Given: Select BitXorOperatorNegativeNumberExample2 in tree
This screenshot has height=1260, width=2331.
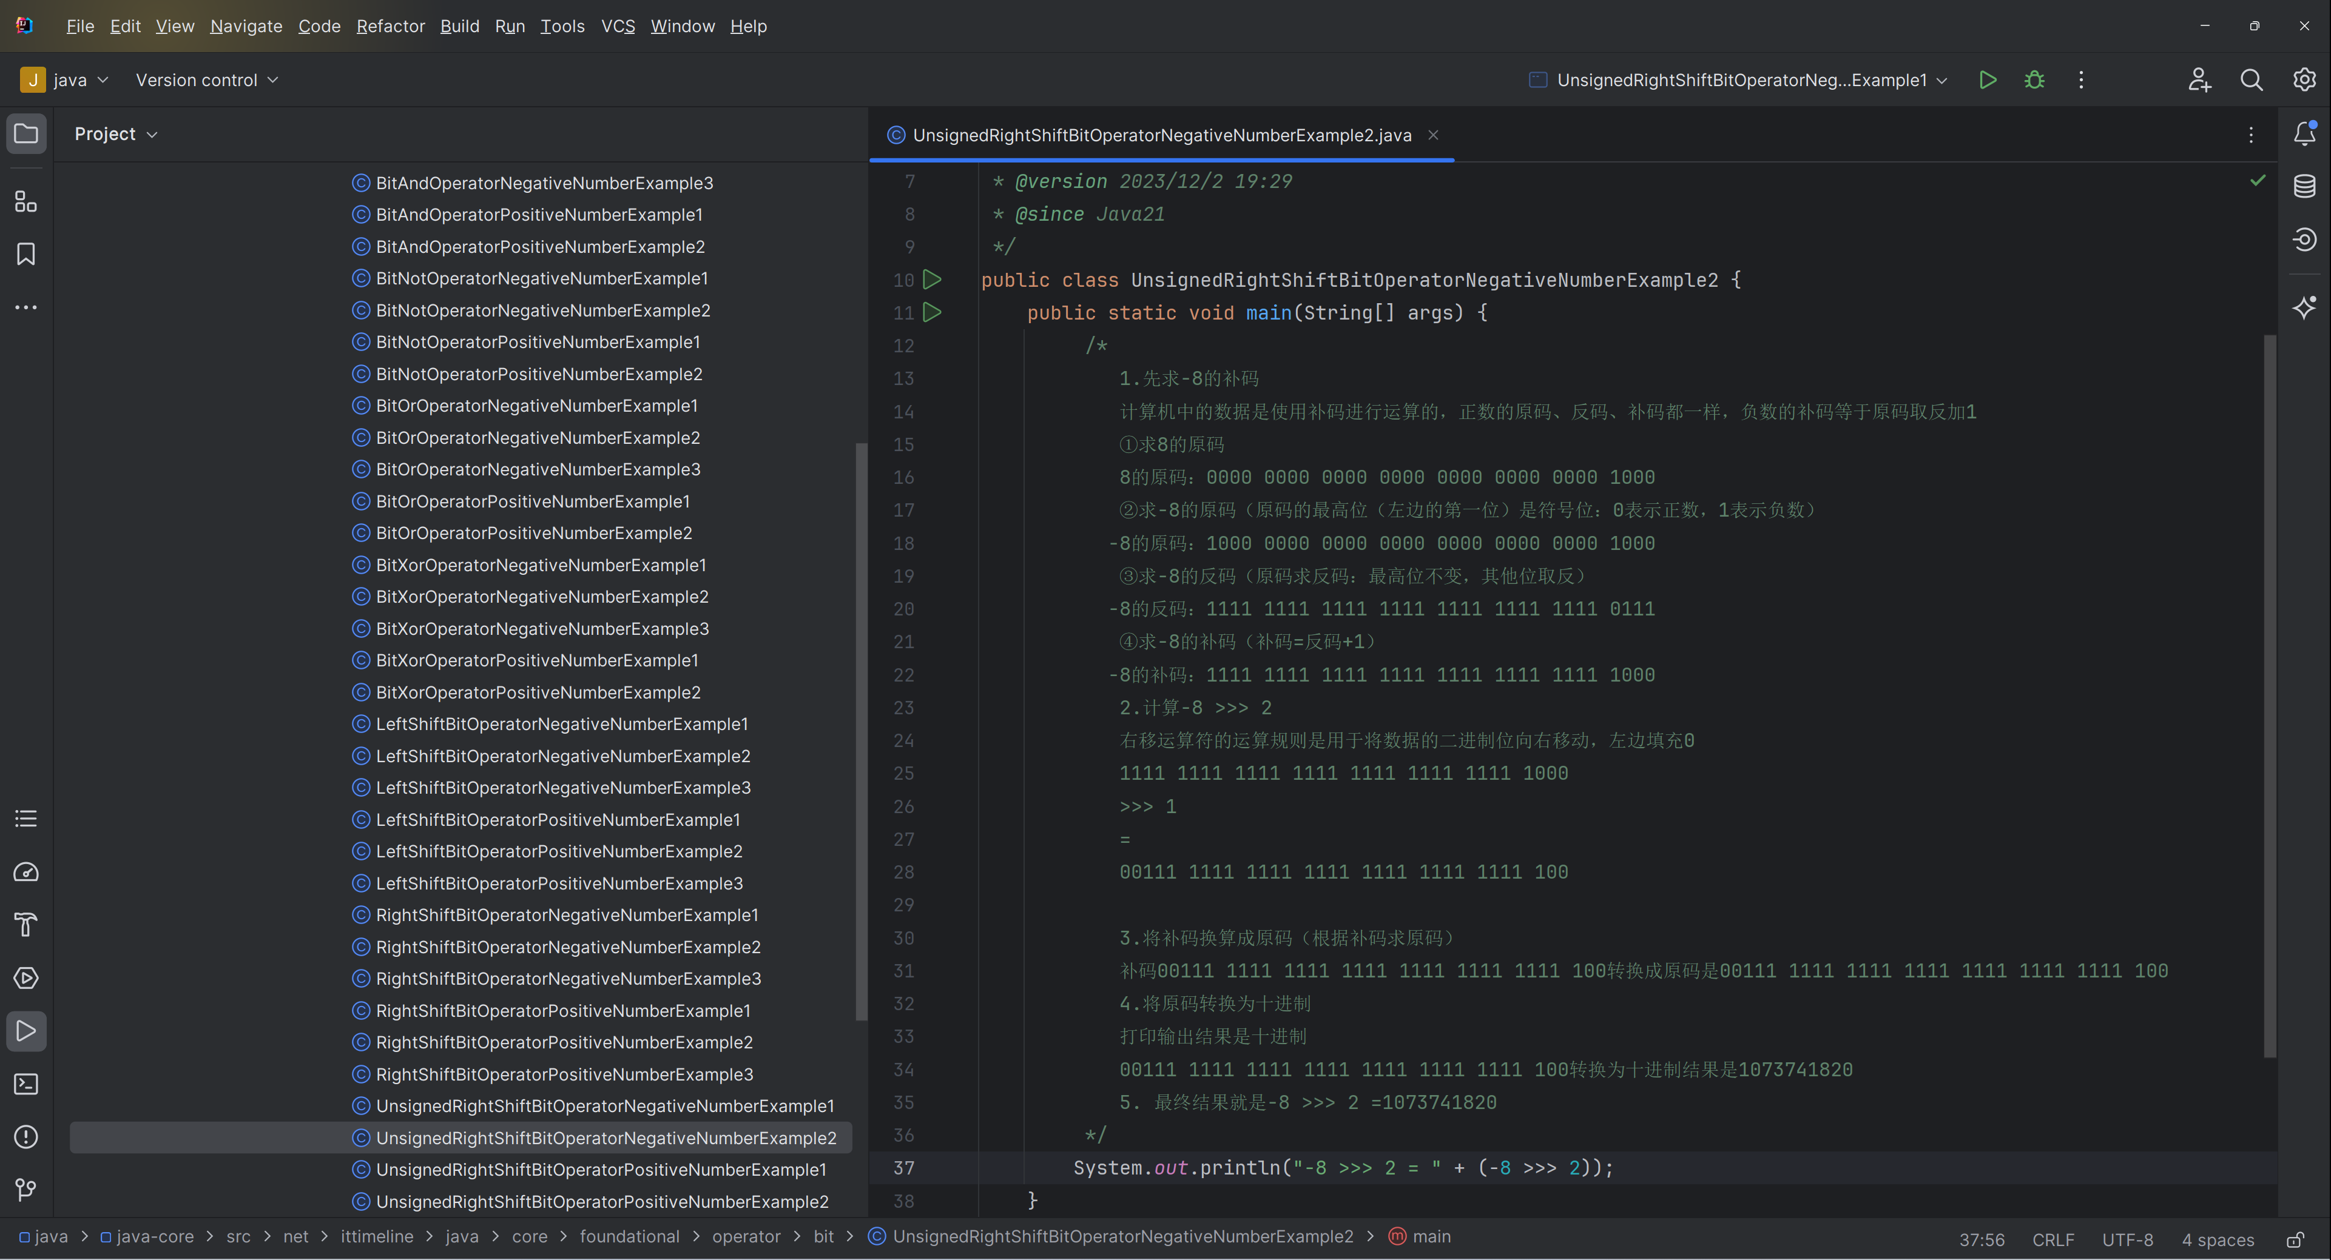Looking at the screenshot, I should point(530,597).
